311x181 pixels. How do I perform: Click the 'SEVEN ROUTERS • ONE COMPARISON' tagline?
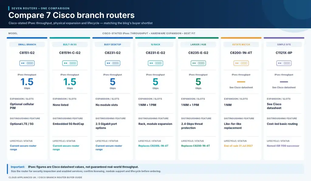[x=40, y=8]
